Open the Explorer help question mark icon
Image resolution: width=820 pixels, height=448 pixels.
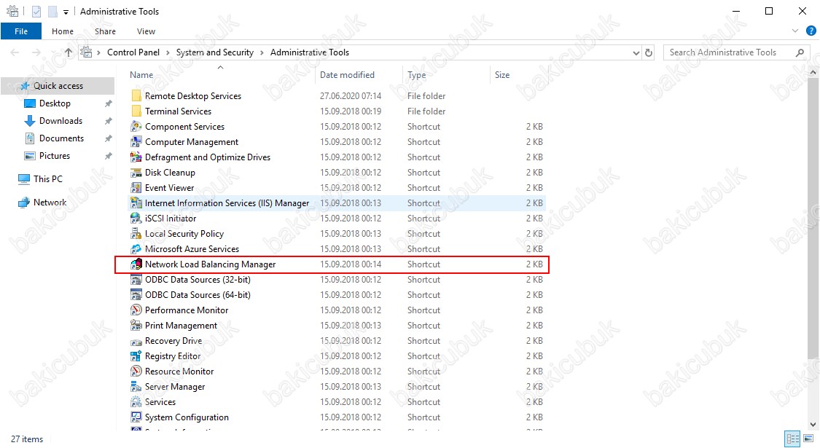point(811,31)
